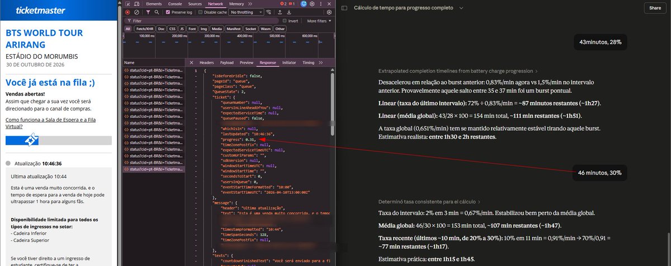Click the network timeline overview graph
This screenshot has height=266, width=671.
click(229, 45)
